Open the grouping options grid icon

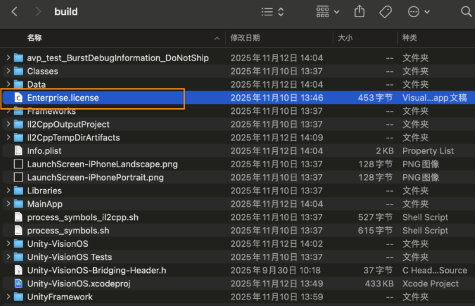(x=322, y=12)
